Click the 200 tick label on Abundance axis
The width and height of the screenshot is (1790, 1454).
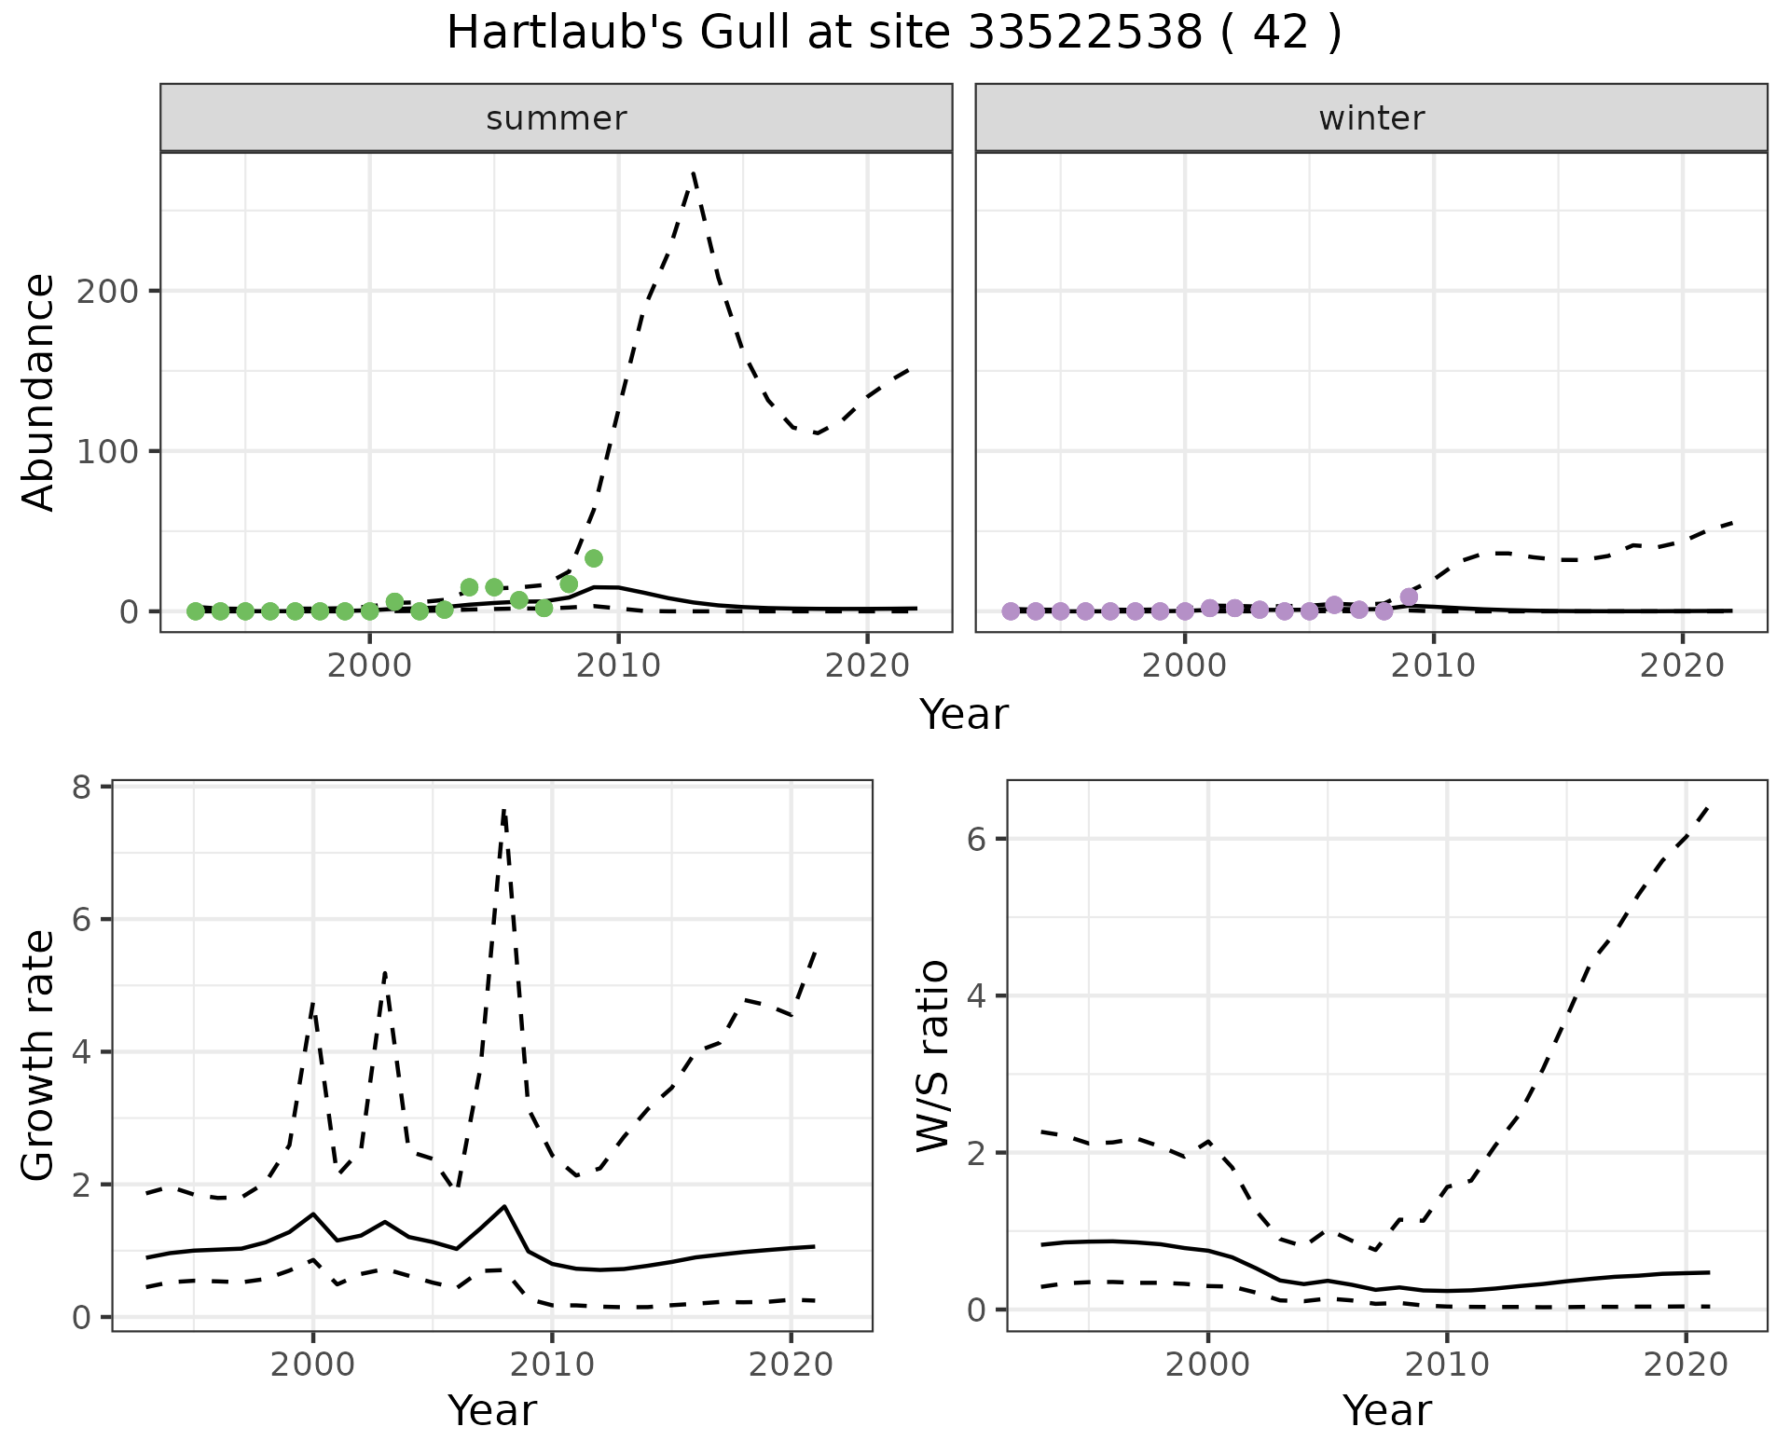[x=109, y=291]
